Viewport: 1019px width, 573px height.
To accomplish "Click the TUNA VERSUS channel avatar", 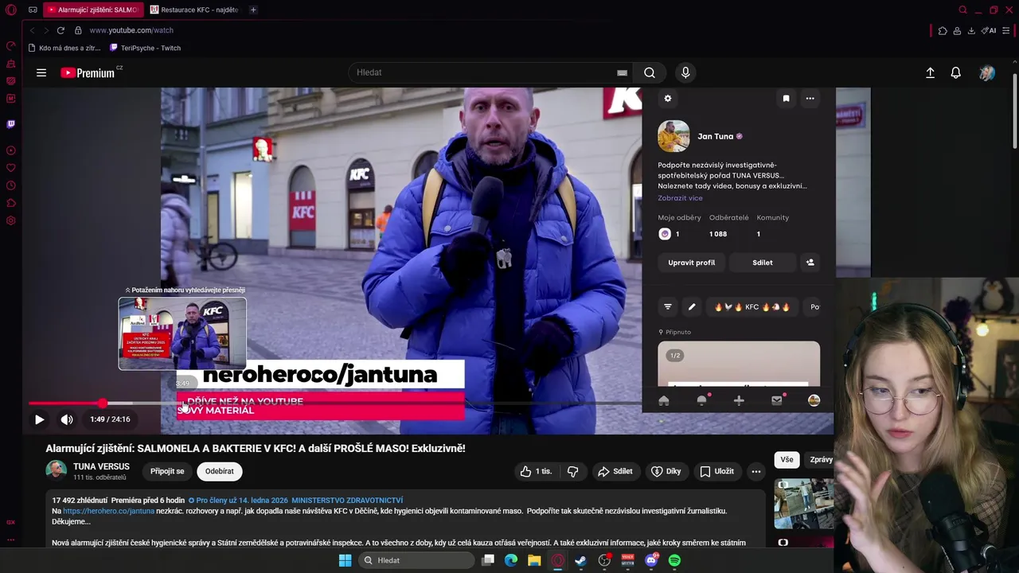I will point(56,470).
